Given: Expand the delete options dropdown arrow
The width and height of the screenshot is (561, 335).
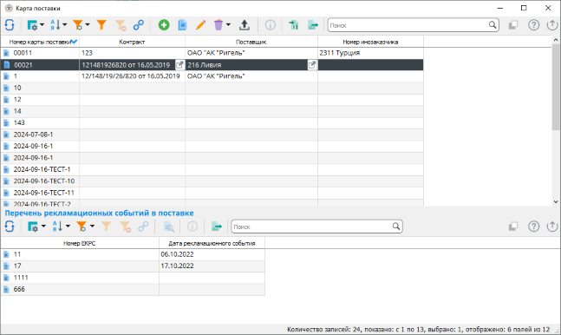Looking at the screenshot, I should 228,25.
